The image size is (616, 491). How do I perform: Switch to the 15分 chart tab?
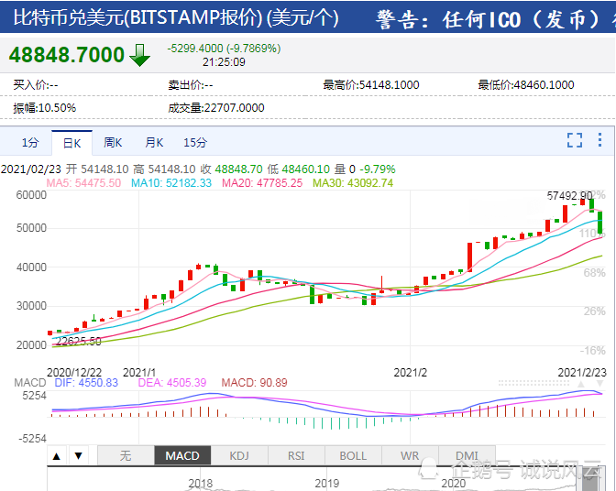[x=195, y=143]
